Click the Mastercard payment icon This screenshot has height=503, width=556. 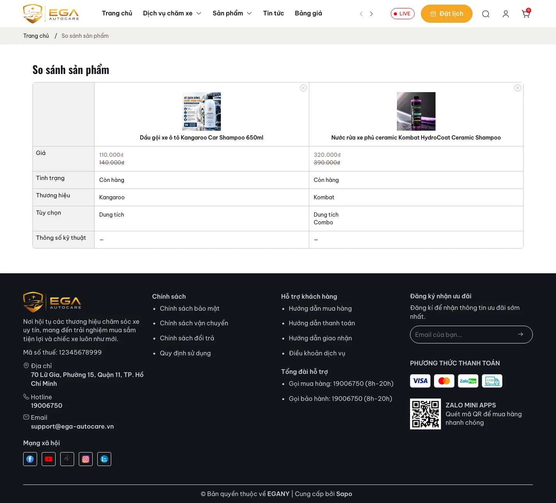tap(444, 381)
